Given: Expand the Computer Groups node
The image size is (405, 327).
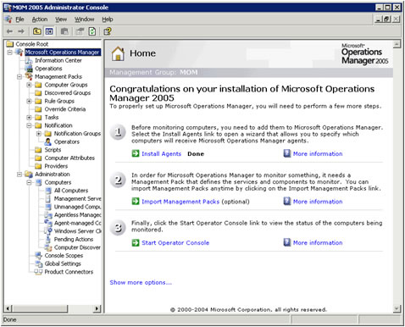Looking at the screenshot, I should click(29, 85).
